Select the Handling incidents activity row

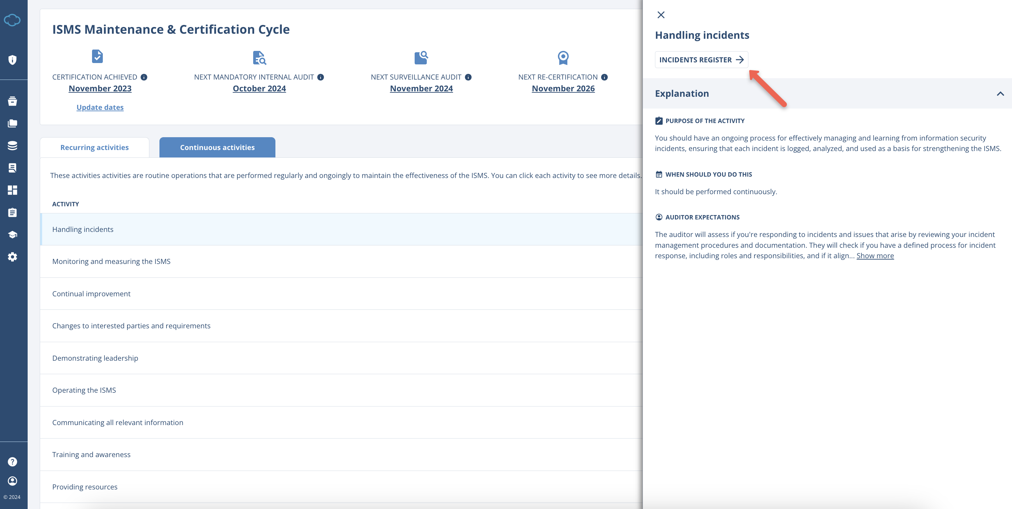click(83, 229)
